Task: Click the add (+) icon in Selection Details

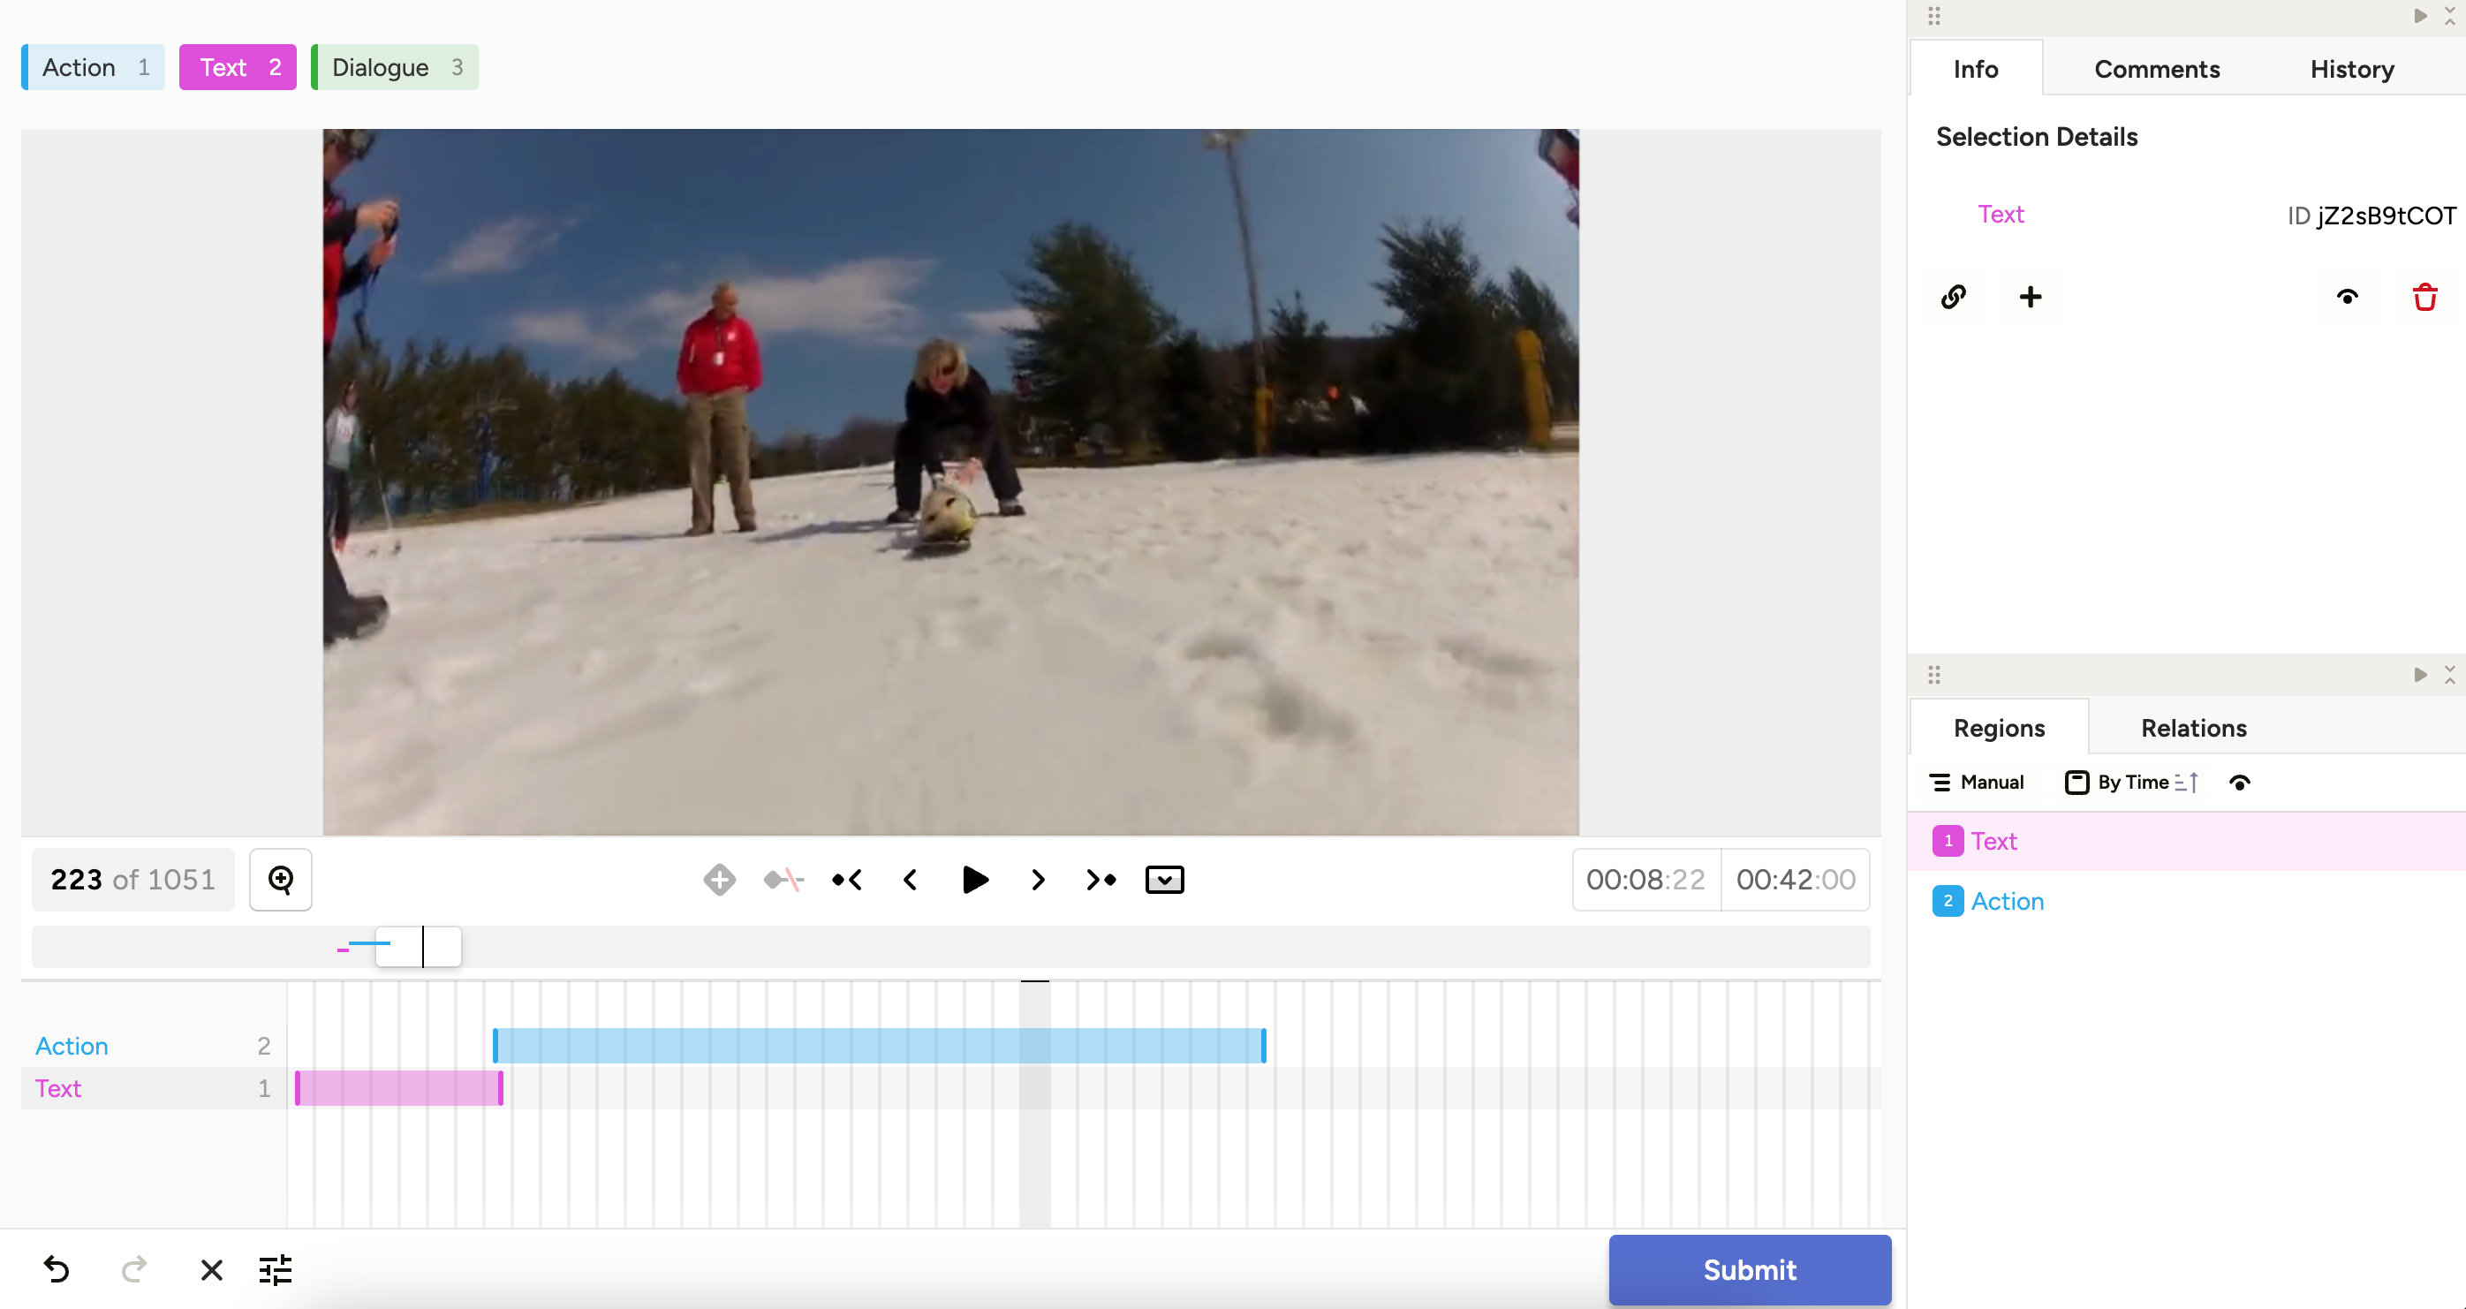Action: point(2031,297)
